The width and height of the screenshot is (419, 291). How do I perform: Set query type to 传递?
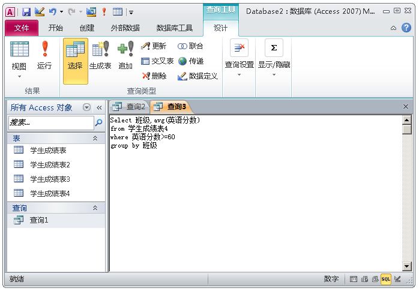point(191,61)
